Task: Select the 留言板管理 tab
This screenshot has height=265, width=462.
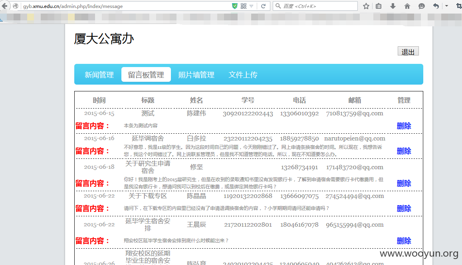Action: coord(146,75)
